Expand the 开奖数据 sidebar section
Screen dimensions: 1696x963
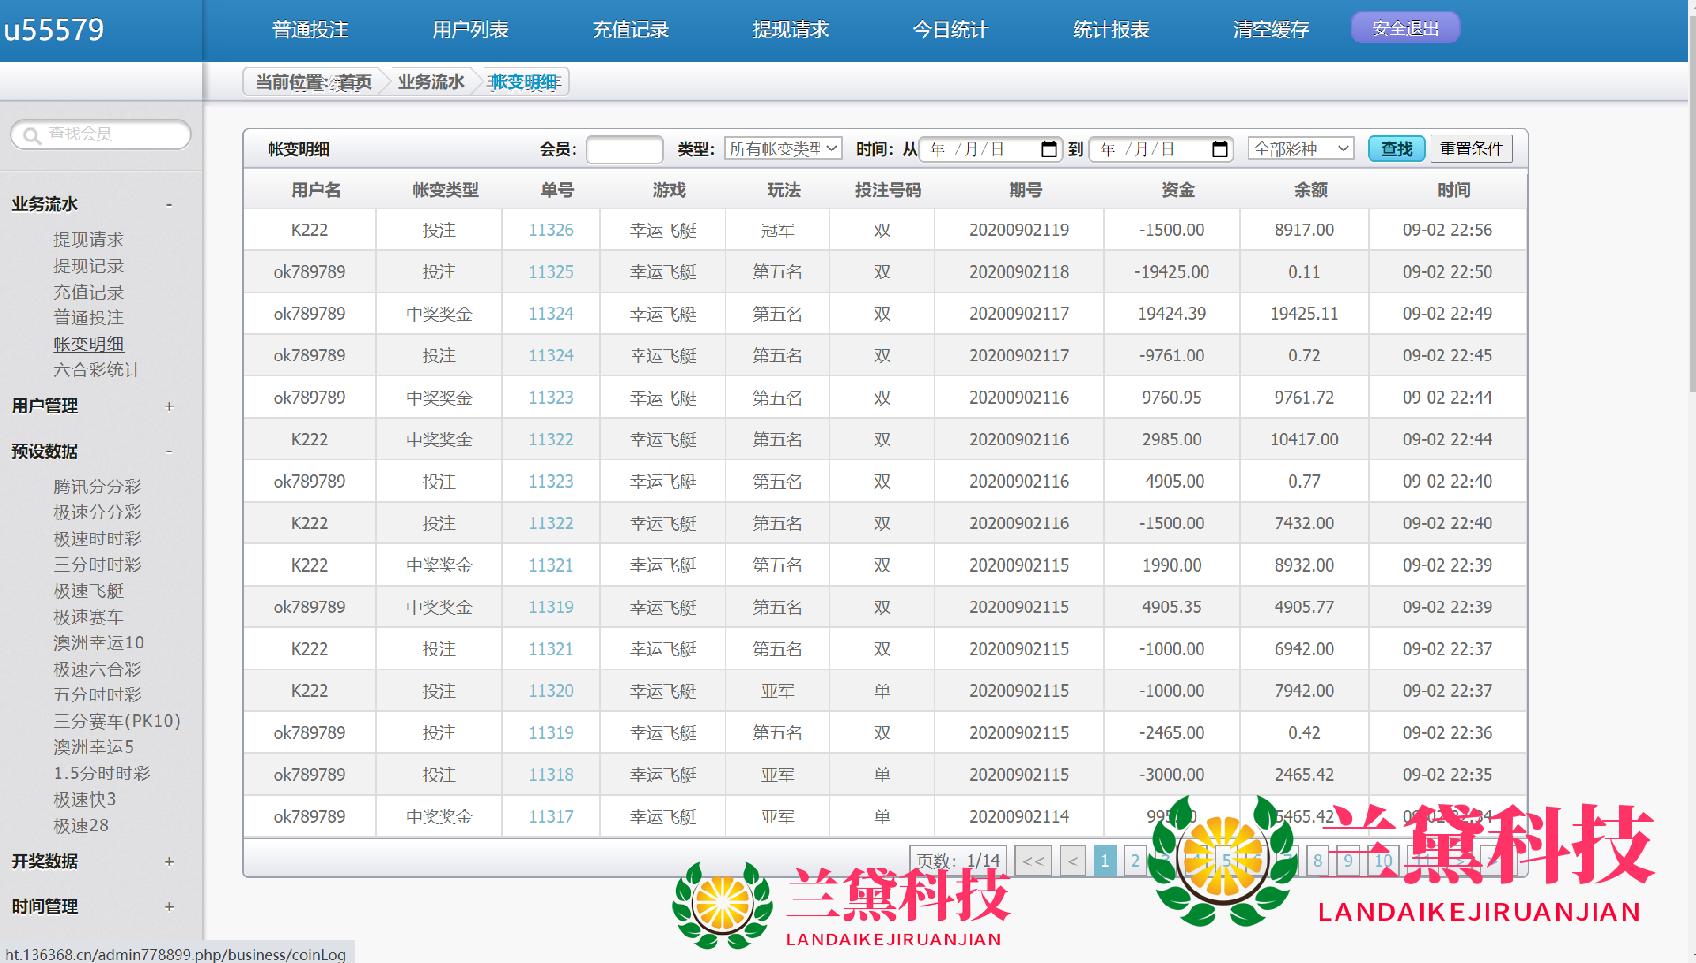169,861
